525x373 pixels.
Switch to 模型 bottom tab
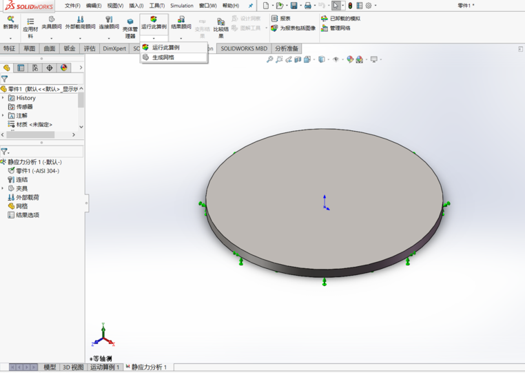pyautogui.click(x=50, y=367)
